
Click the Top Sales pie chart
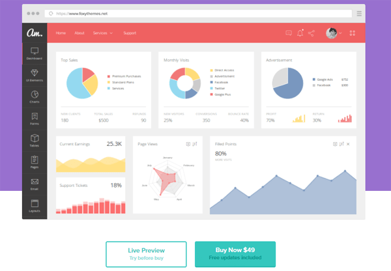[x=82, y=83]
